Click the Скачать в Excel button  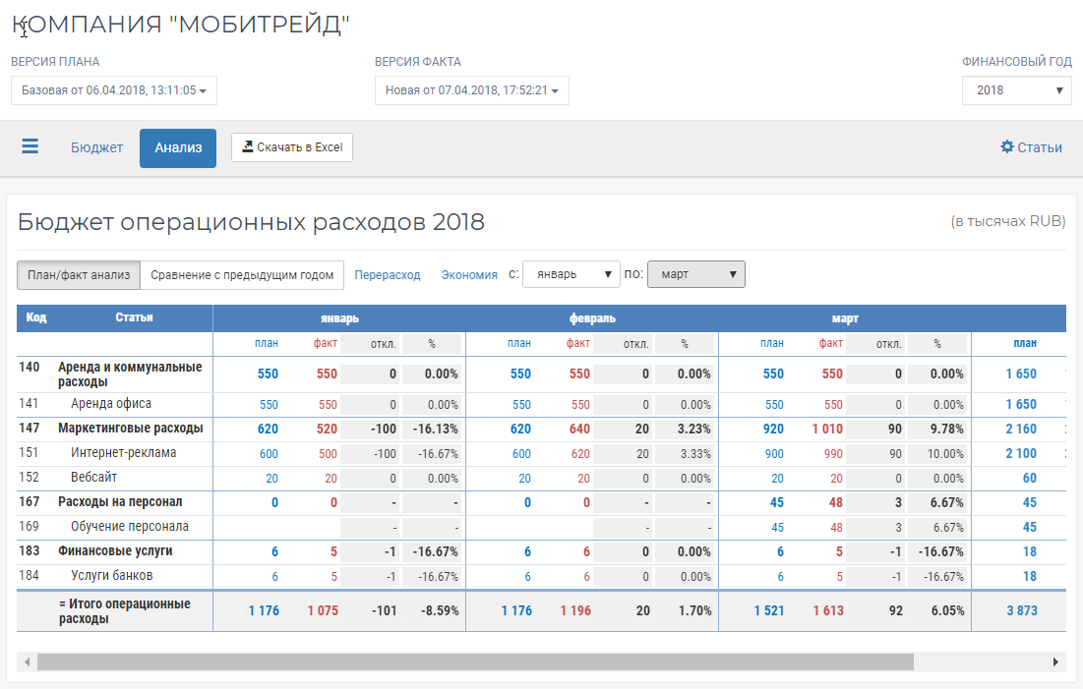(291, 146)
